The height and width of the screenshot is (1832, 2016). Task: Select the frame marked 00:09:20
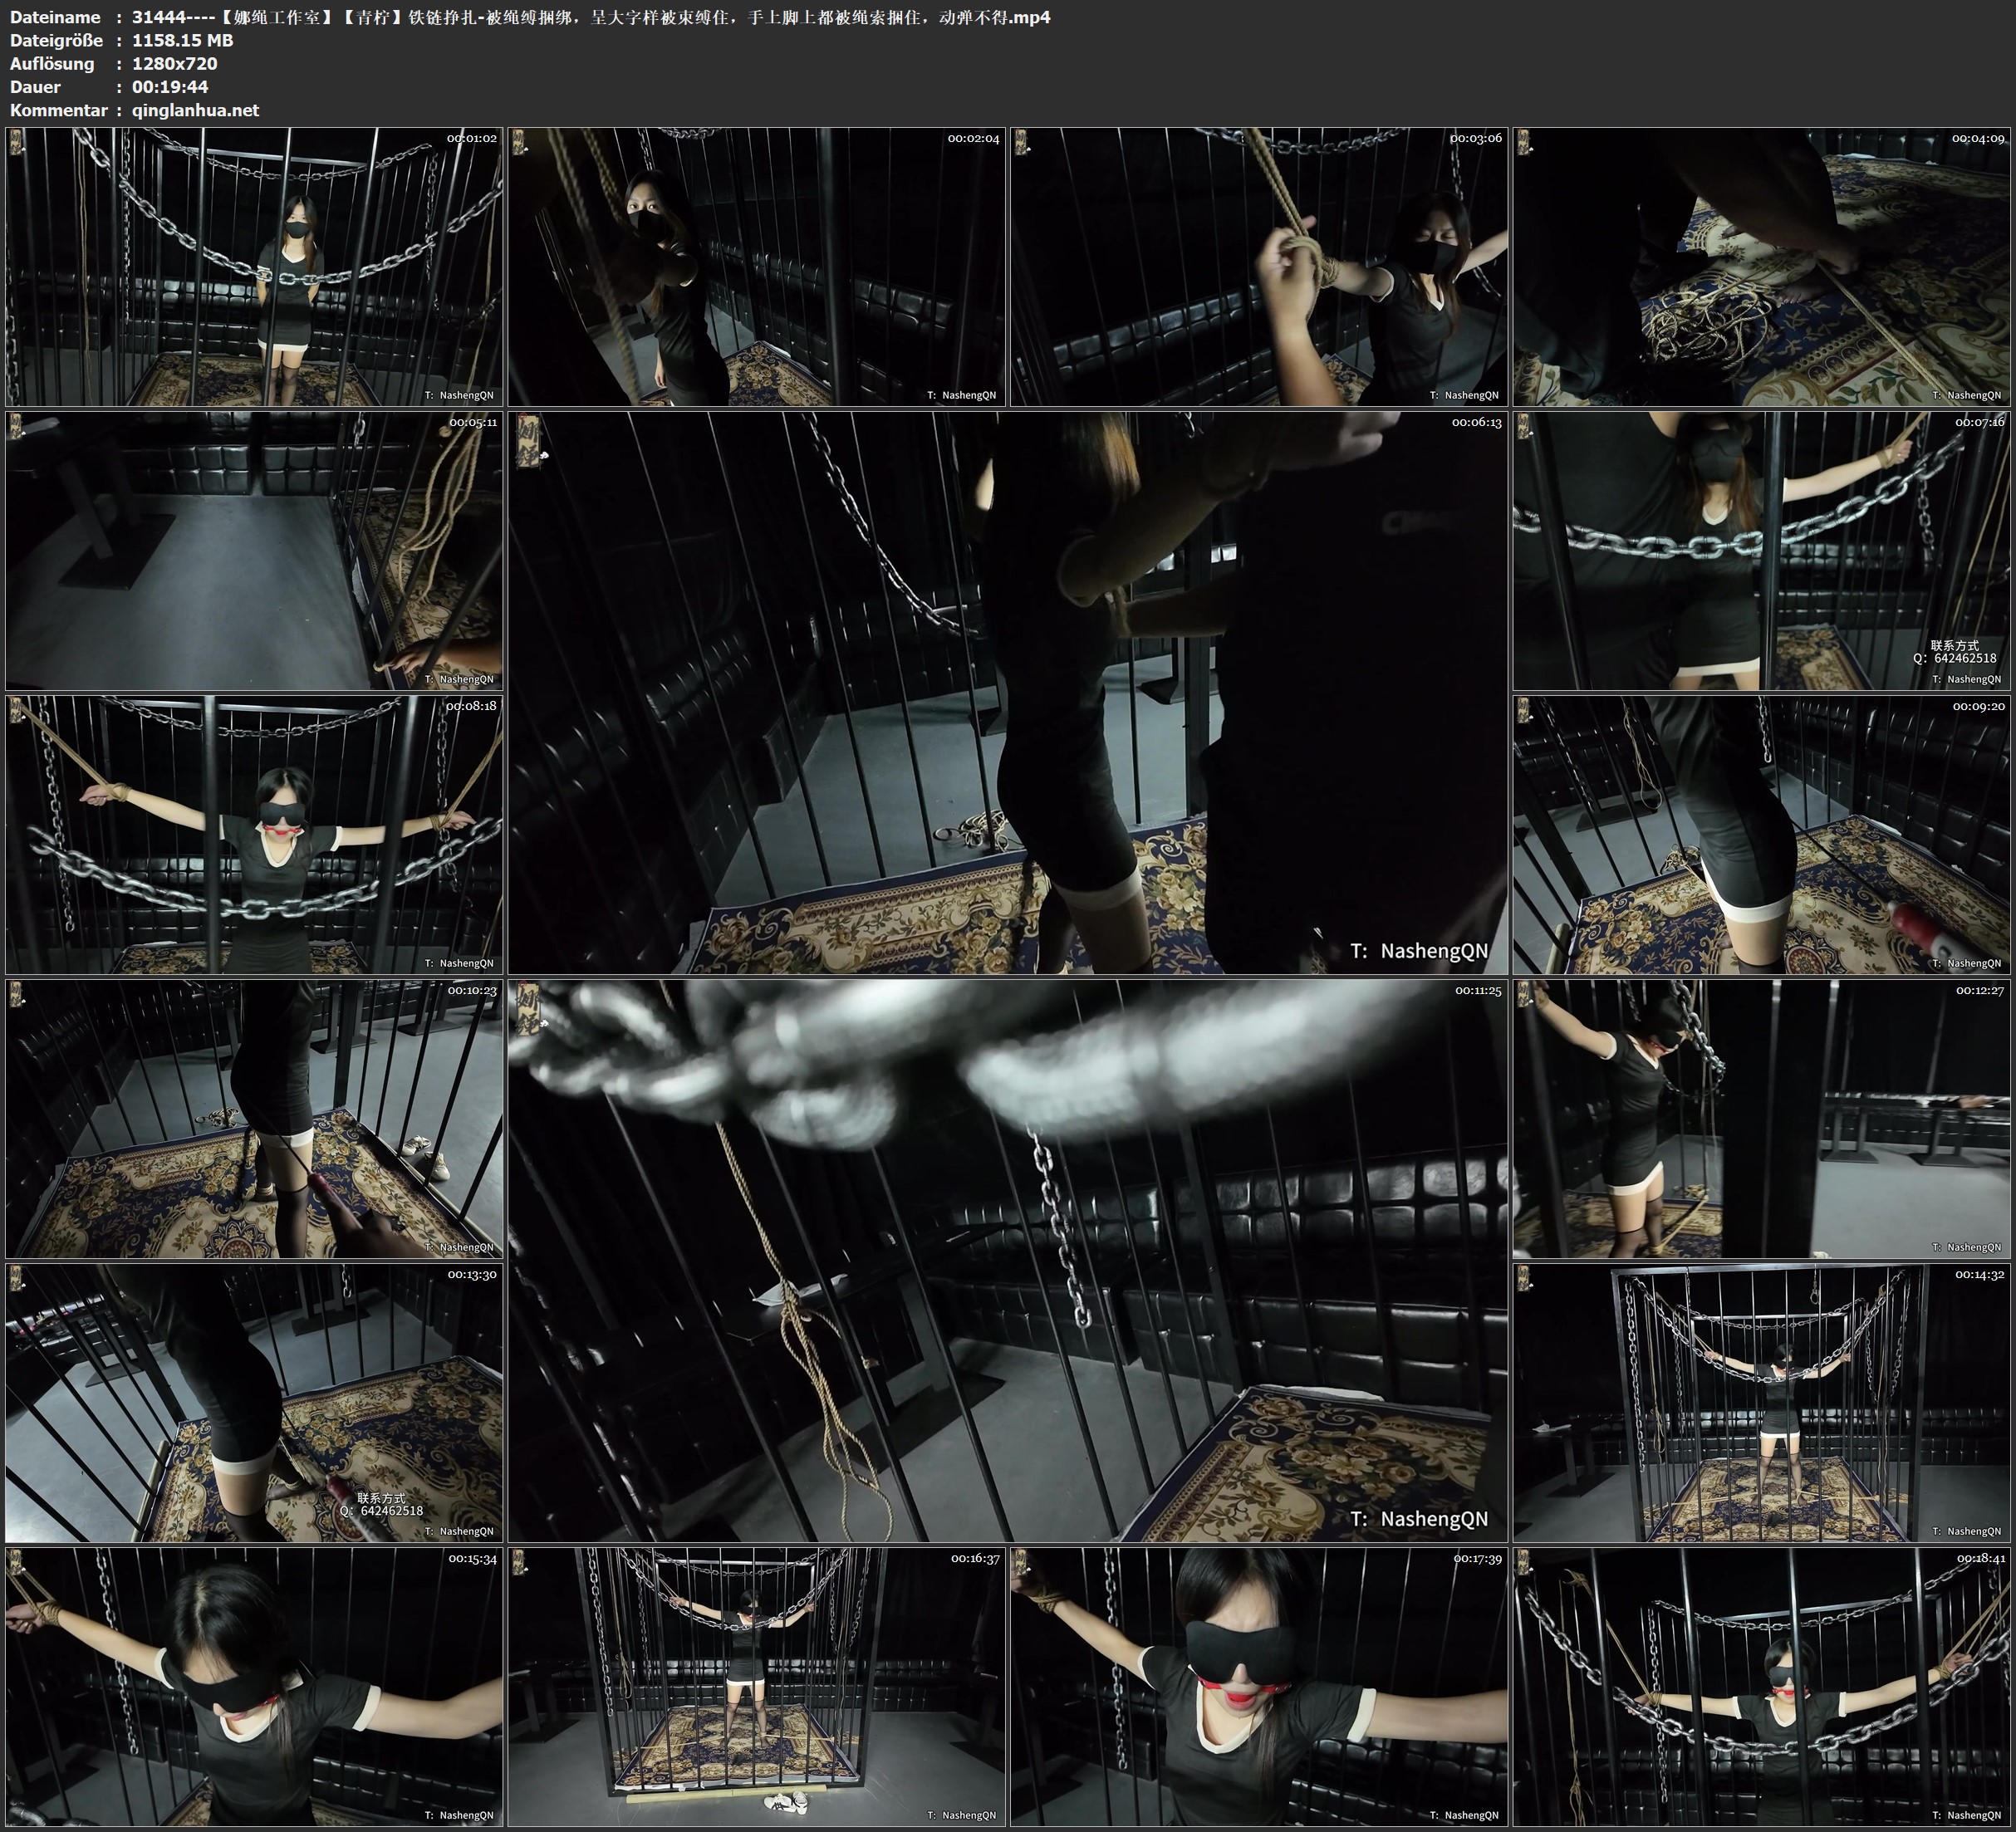(1762, 834)
